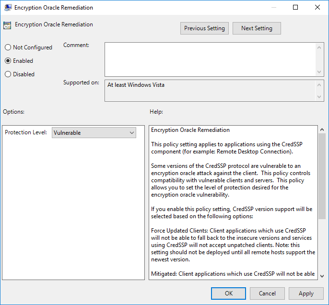329x305 pixels.
Task: Go to Previous Setting
Action: (x=204, y=28)
